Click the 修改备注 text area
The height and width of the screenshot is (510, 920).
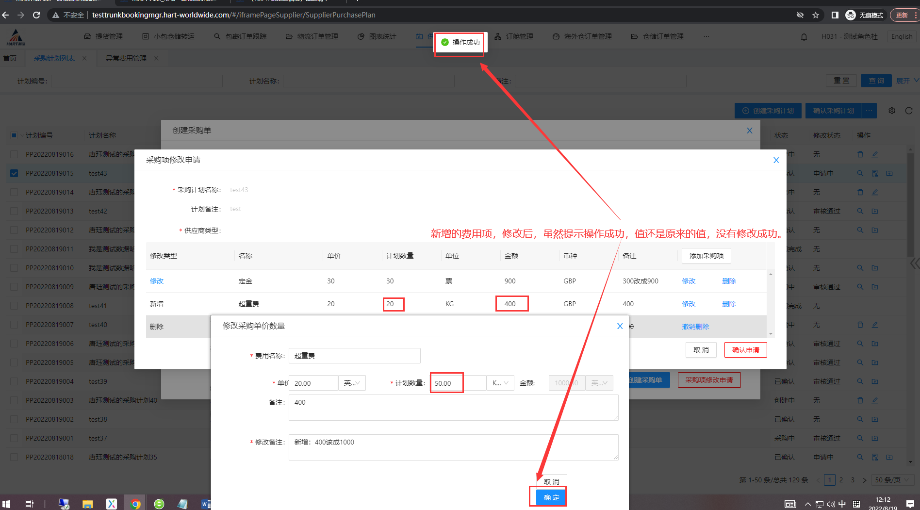[453, 447]
